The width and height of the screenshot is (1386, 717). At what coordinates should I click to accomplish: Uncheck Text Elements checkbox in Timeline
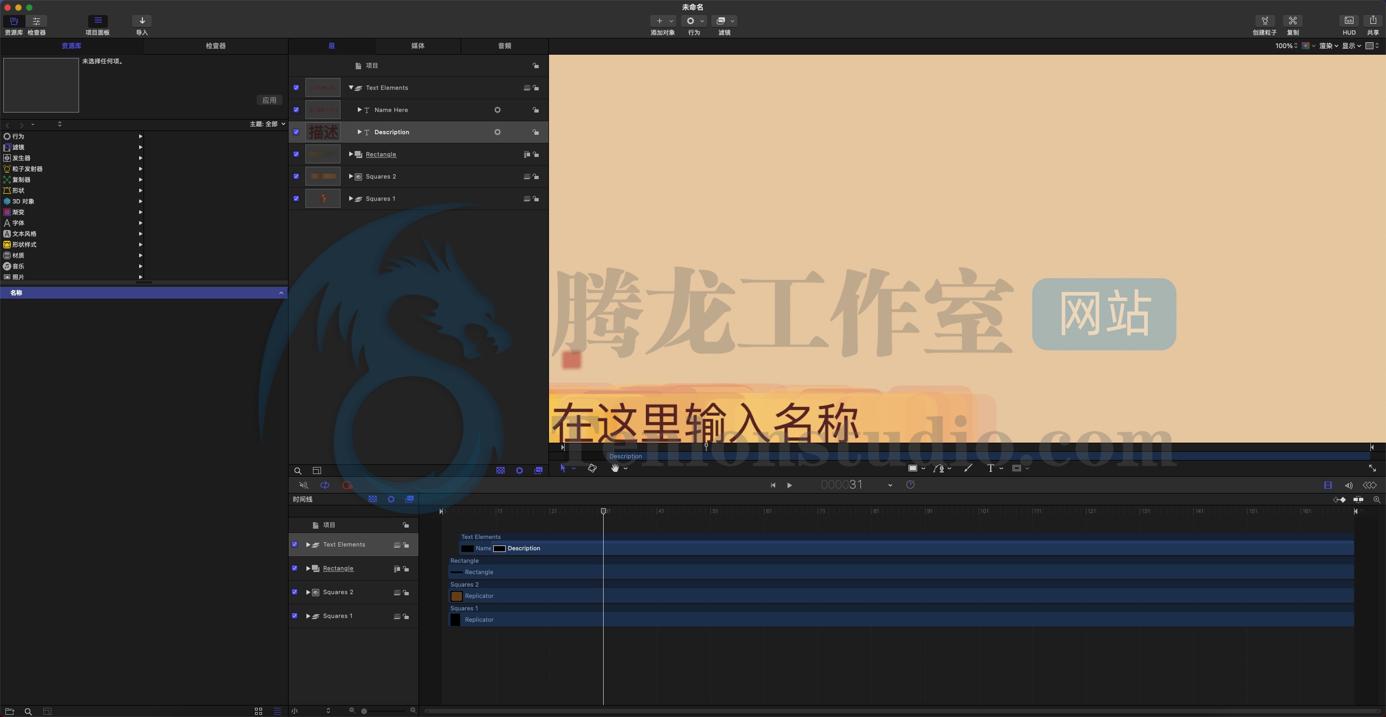point(295,544)
